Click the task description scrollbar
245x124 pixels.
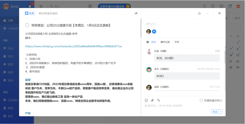coord(141,28)
